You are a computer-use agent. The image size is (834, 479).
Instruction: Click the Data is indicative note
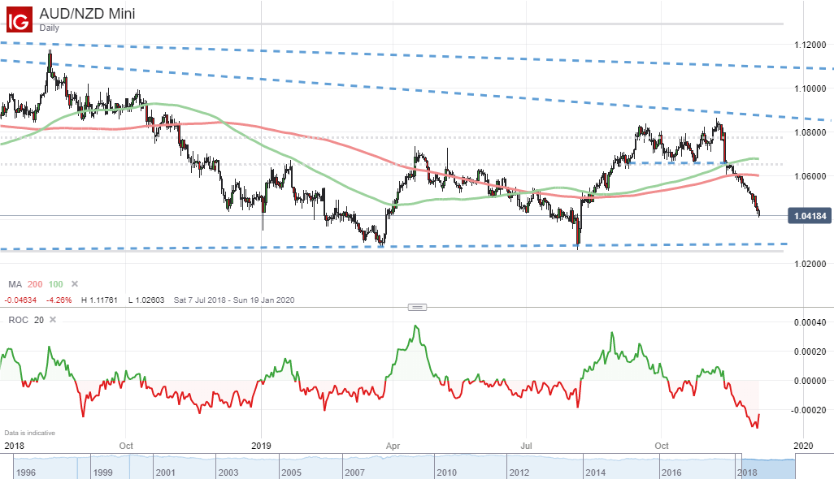point(30,433)
